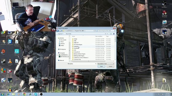Viewport: 172px width, 96px height.
Task: Click the Windows Start orb
Action: (x=2, y=94)
